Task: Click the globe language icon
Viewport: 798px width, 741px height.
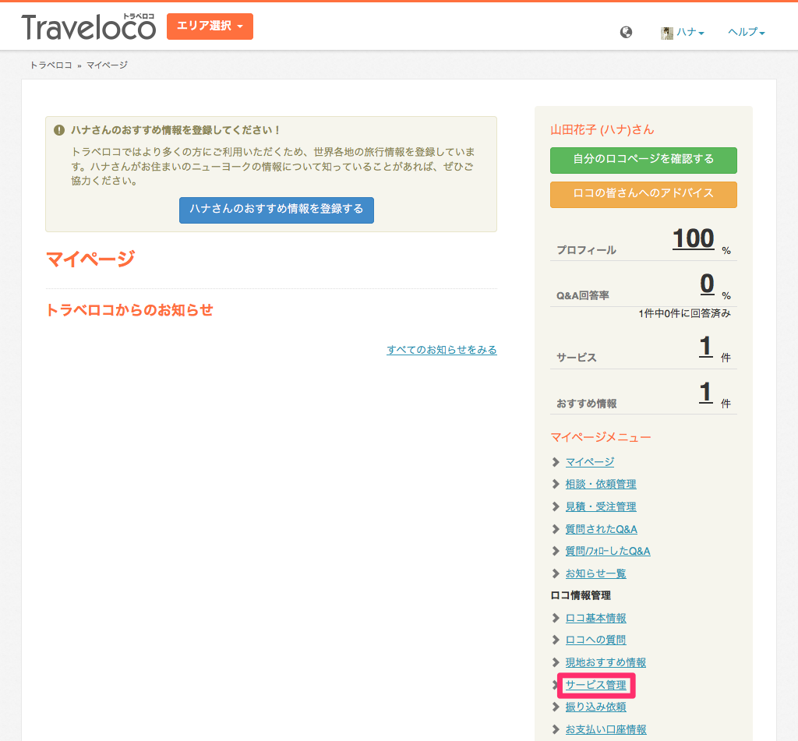Action: (626, 32)
